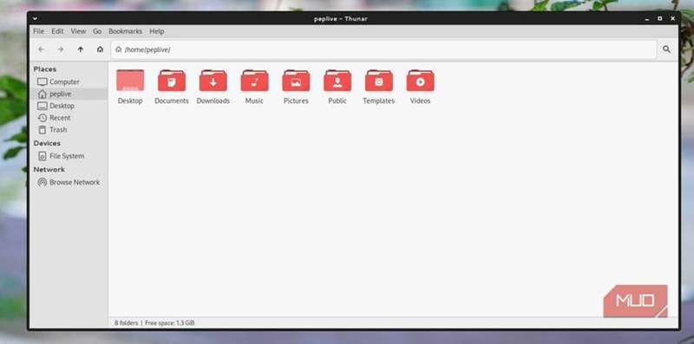
Task: Click the Devices heading in sidebar
Action: (47, 143)
